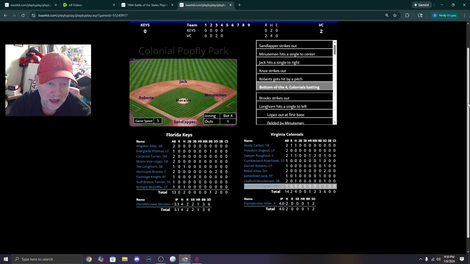The width and height of the screenshot is (470, 264).
Task: Click the webcam video thumbnail
Action: pos(48,80)
